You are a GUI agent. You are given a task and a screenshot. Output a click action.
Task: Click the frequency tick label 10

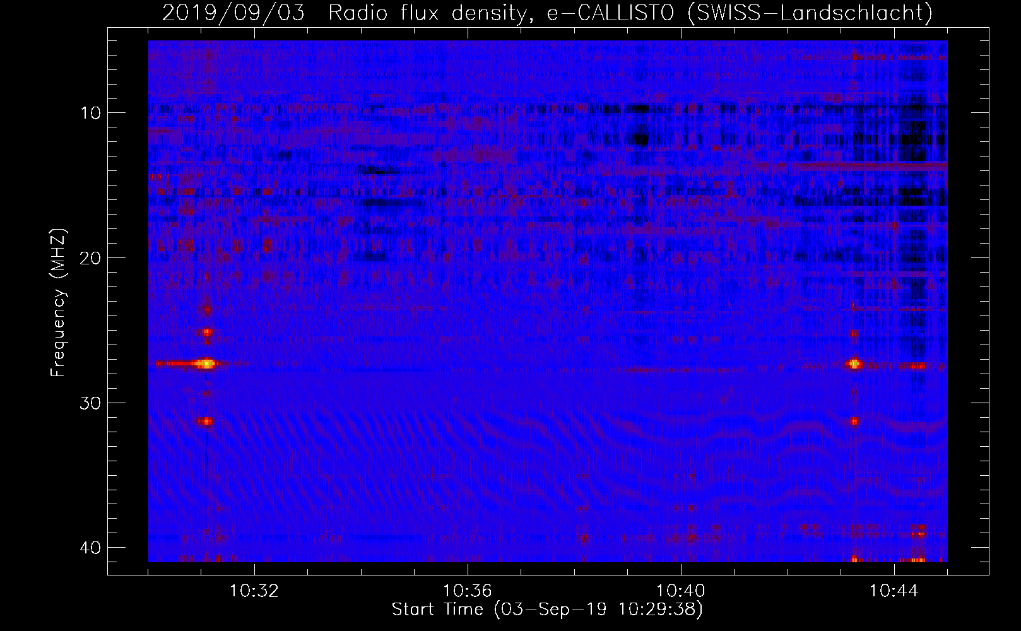[x=90, y=113]
